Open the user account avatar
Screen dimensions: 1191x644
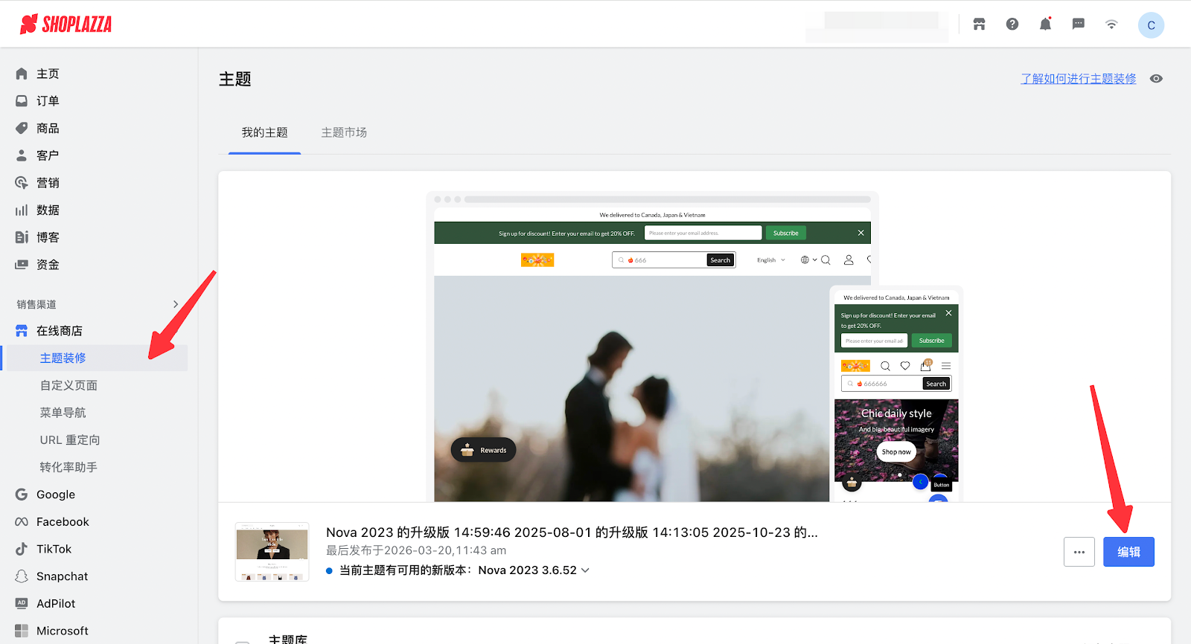1151,25
